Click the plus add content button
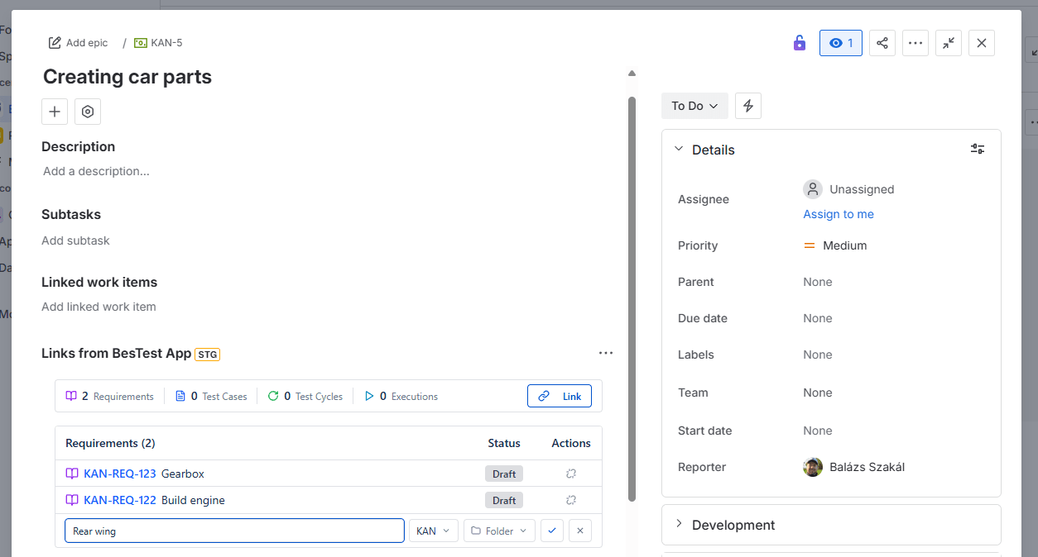1038x557 pixels. click(x=55, y=112)
